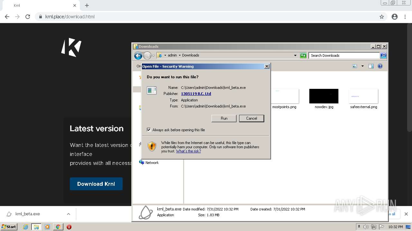The width and height of the screenshot is (412, 231).
Task: Open publisher link 1305119 B.C. Ltd
Action: pos(196,94)
